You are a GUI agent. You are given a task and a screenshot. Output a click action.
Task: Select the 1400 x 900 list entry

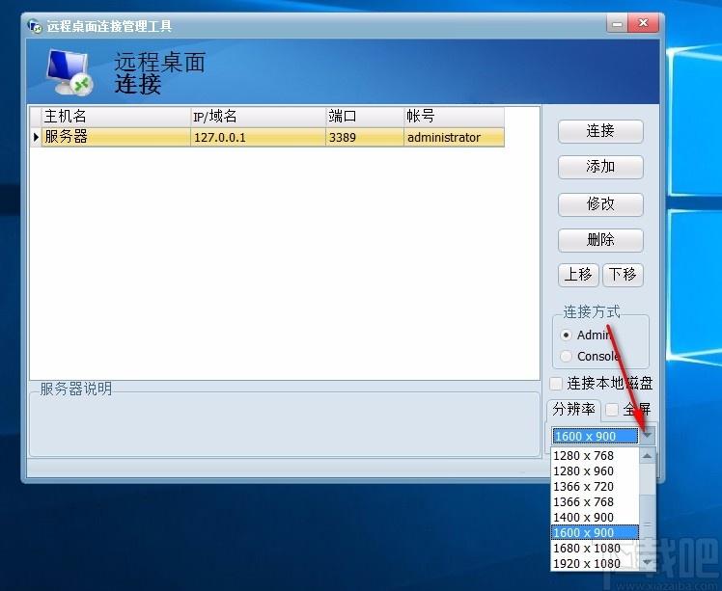click(583, 517)
